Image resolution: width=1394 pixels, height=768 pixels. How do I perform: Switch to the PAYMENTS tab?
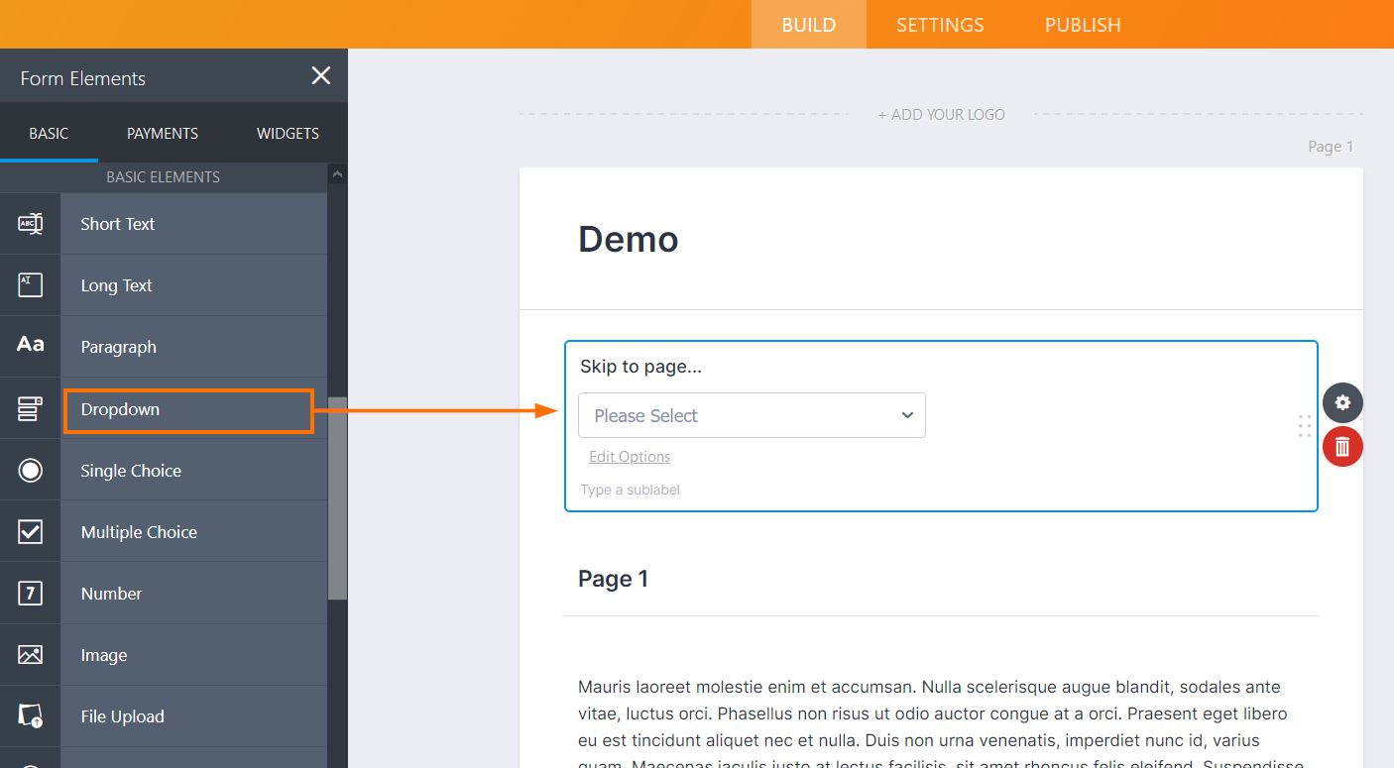[163, 133]
